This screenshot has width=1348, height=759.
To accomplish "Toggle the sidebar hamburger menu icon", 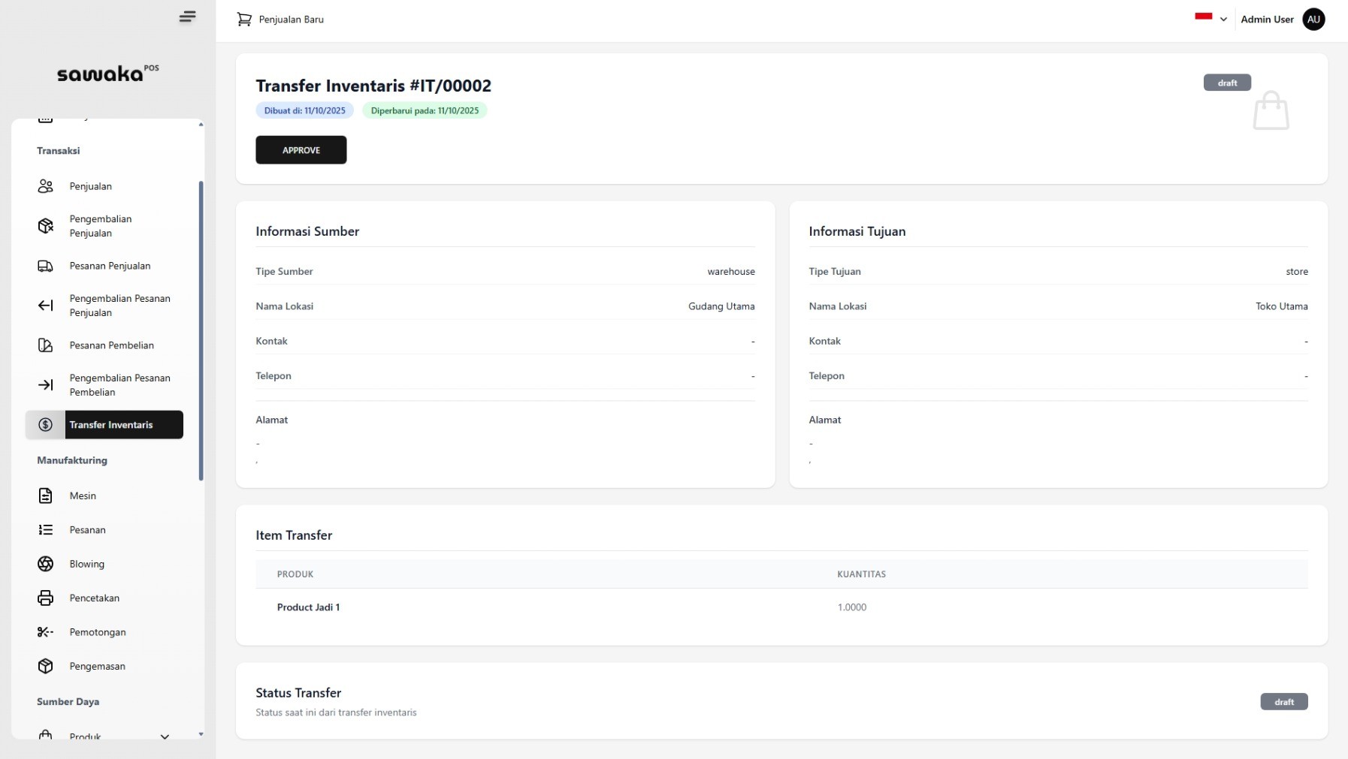I will tap(187, 17).
